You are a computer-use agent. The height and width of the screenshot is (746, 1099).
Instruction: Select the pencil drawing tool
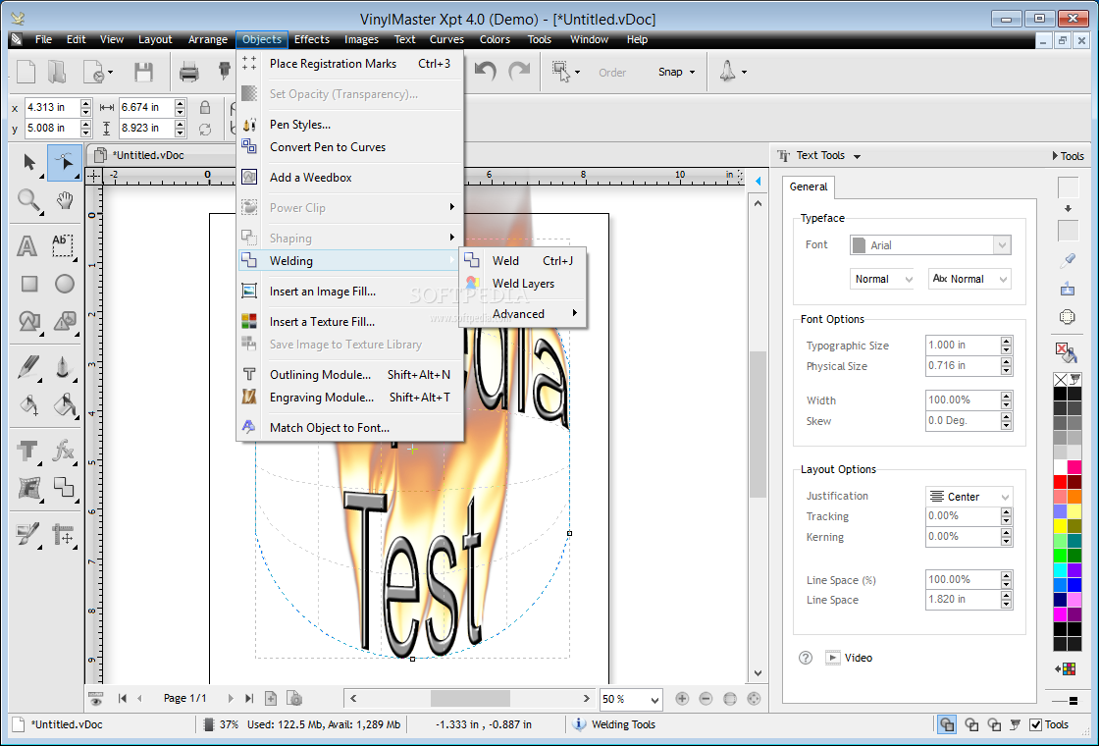28,366
